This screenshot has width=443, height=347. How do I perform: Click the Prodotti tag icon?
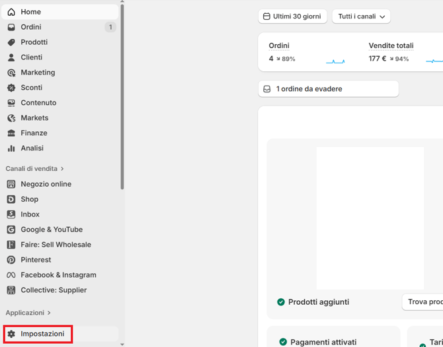coord(11,42)
